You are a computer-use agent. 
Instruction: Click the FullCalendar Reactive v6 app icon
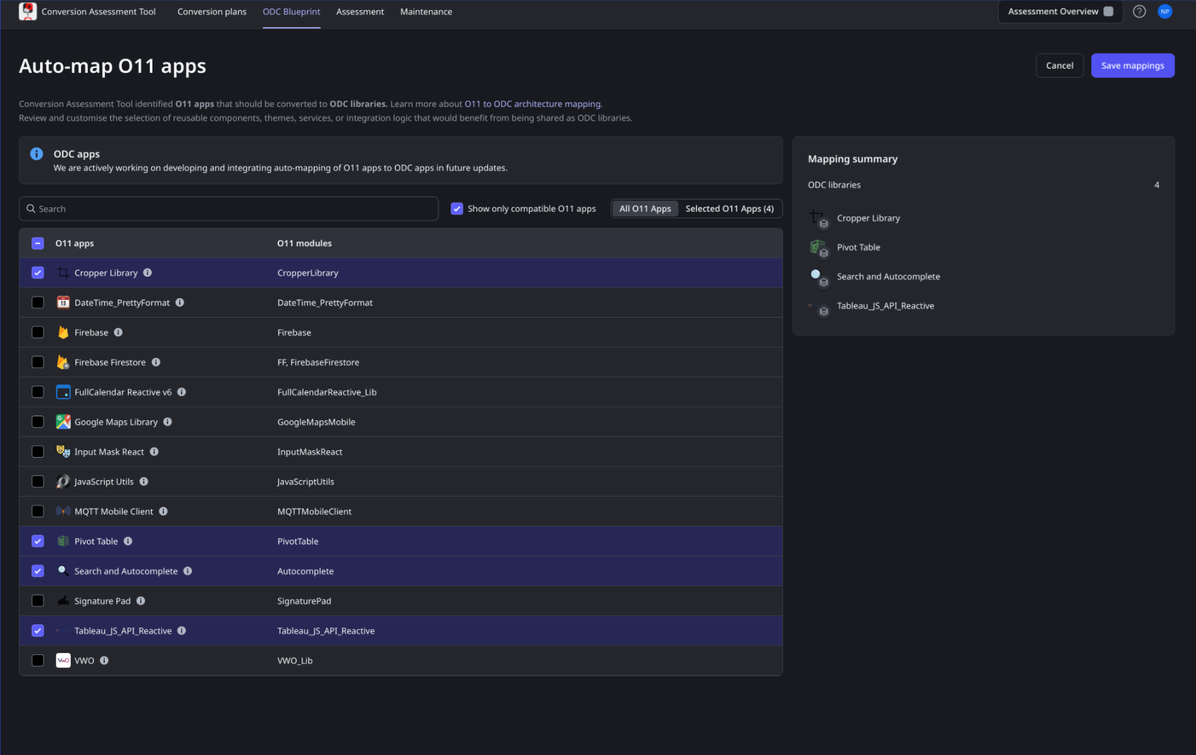(63, 392)
